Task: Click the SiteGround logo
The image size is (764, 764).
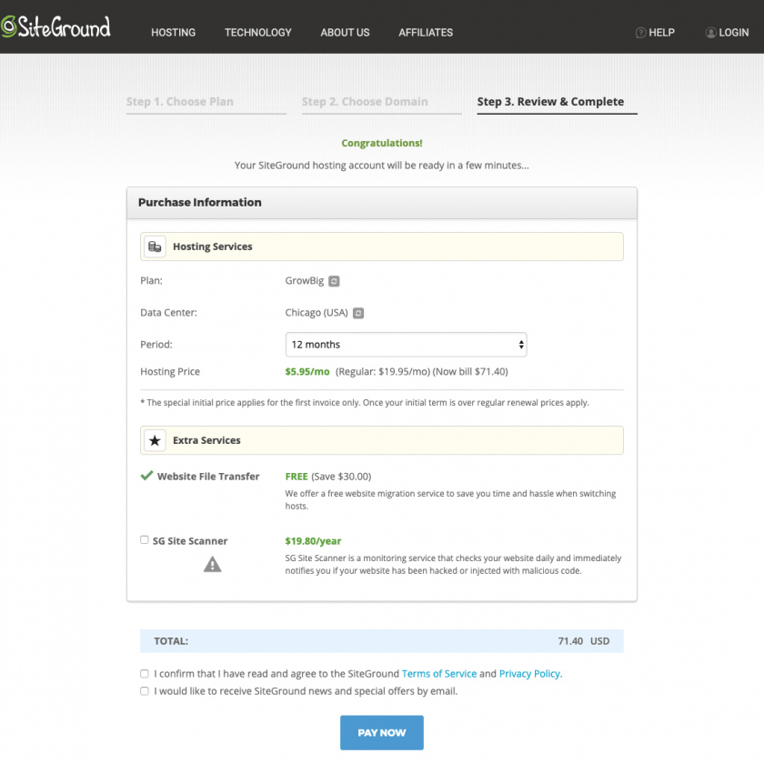Action: pos(55,26)
